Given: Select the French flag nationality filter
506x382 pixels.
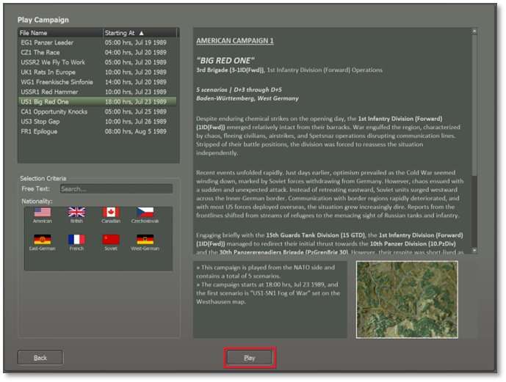Looking at the screenshot, I should 76,240.
